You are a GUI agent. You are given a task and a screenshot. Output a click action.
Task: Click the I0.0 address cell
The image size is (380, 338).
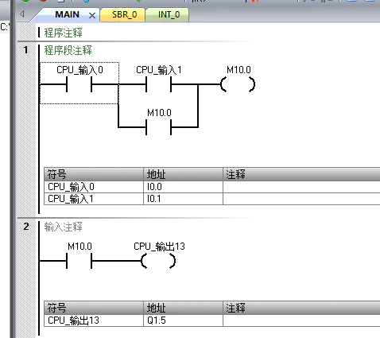(x=183, y=187)
